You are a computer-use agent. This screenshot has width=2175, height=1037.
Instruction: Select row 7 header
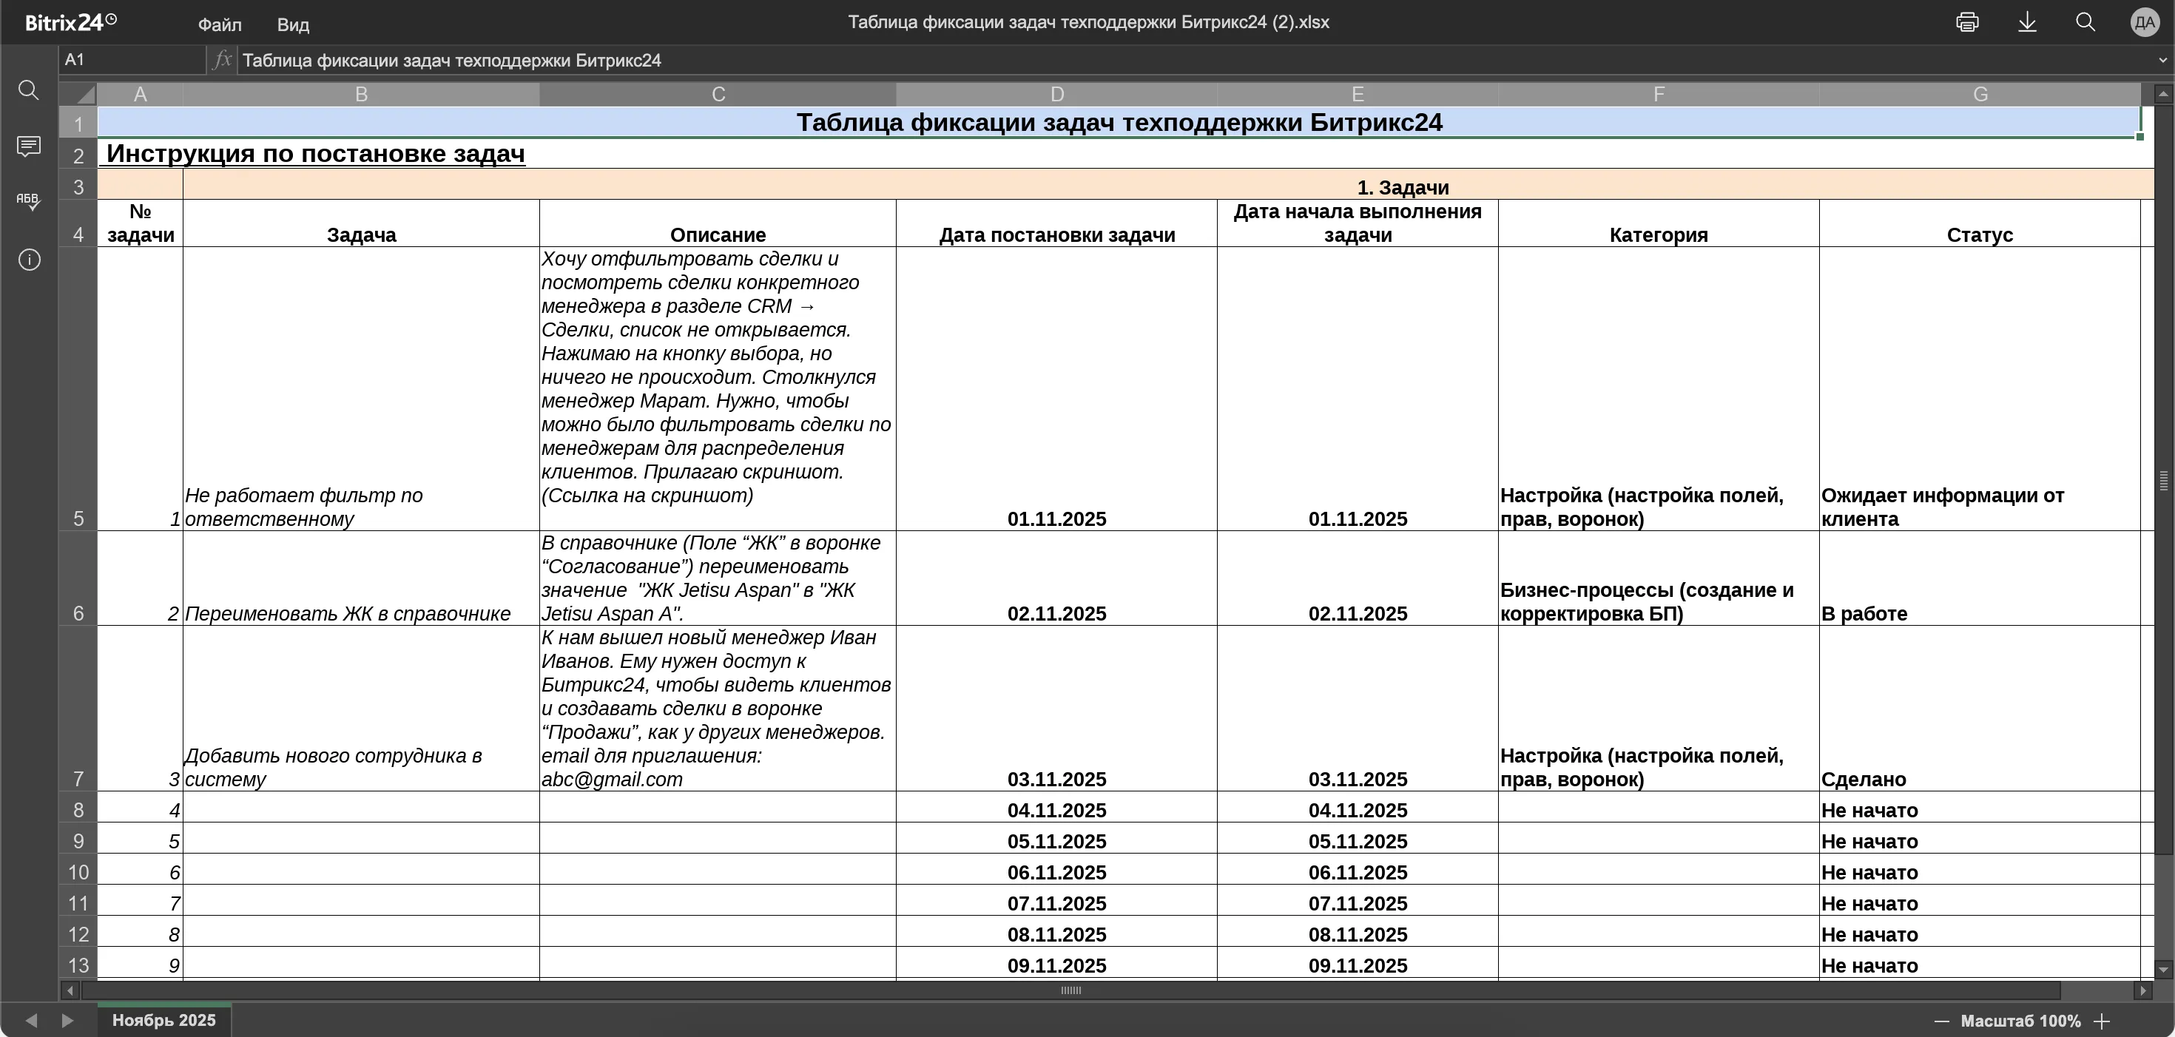click(x=78, y=709)
